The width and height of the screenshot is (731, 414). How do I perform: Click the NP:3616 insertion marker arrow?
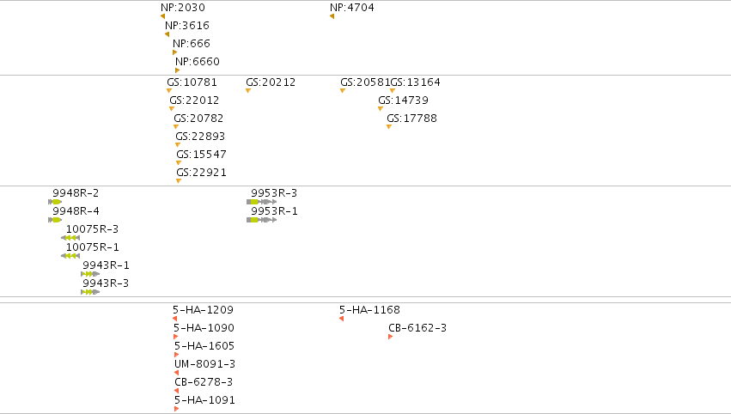[167, 34]
